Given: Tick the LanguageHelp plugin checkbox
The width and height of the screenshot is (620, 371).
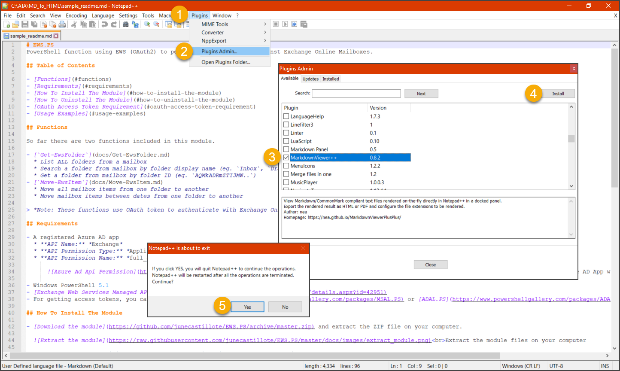Looking at the screenshot, I should click(286, 116).
